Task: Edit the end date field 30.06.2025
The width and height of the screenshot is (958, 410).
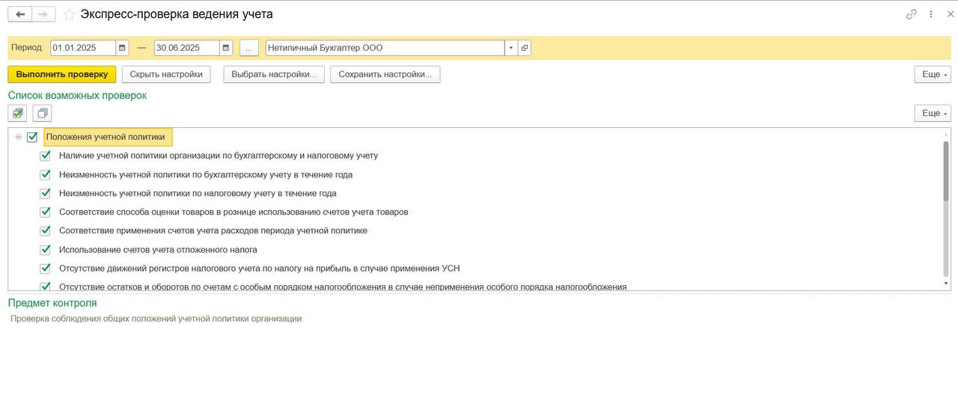Action: point(187,48)
